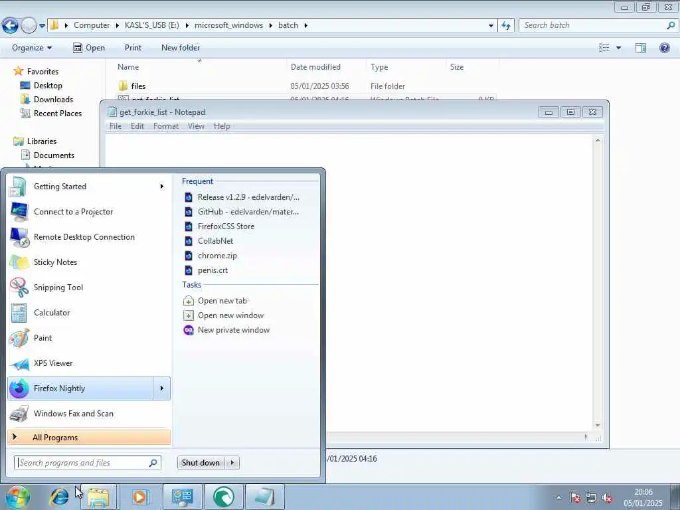Open Downloads under Favorites
The image size is (680, 510).
coord(53,100)
